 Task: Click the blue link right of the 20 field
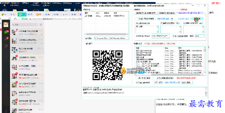tap(184, 19)
